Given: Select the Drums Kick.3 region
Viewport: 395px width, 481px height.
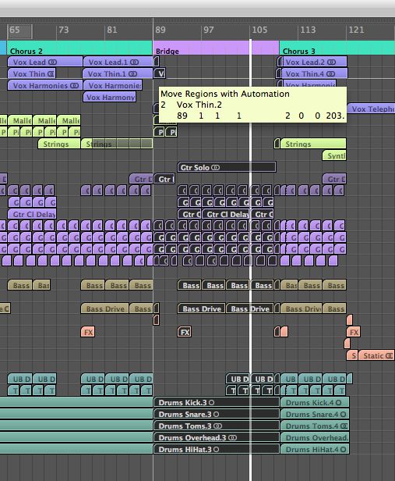Looking at the screenshot, I should (217, 402).
